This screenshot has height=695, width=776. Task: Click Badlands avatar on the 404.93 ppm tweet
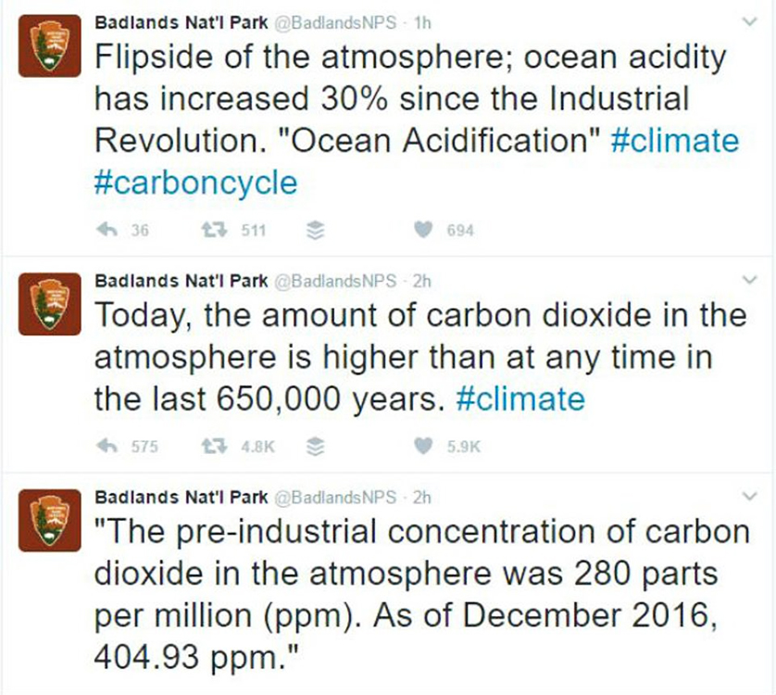49,520
